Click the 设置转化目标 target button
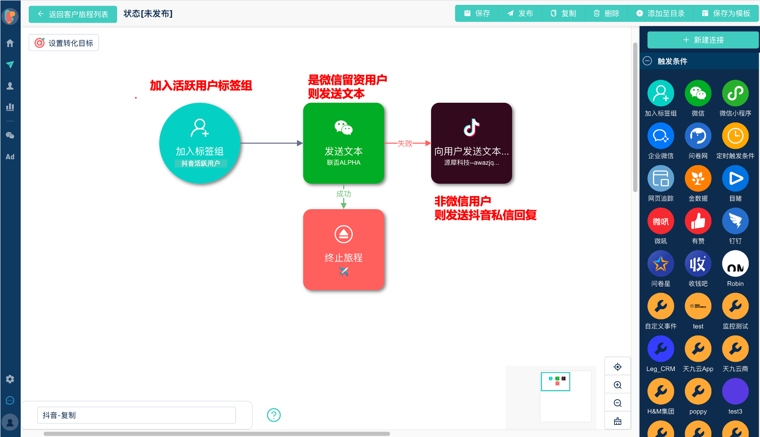Image resolution: width=760 pixels, height=437 pixels. pyautogui.click(x=64, y=42)
